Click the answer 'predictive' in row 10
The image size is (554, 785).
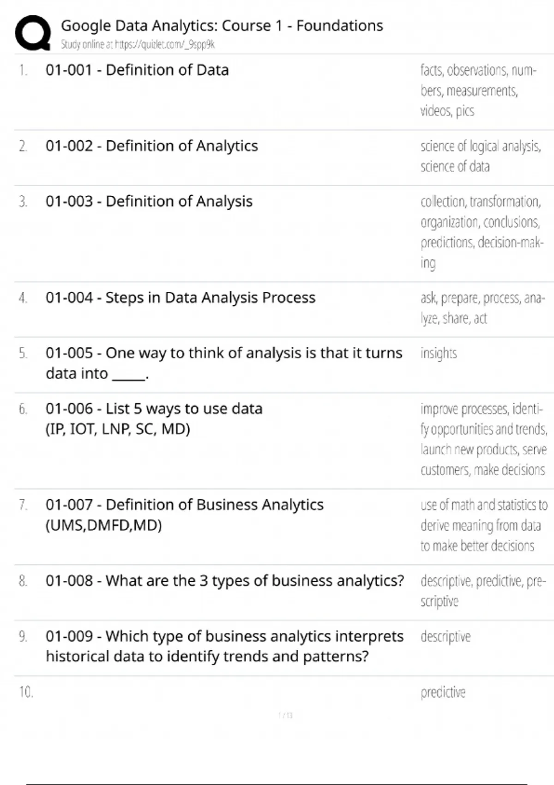(x=443, y=692)
